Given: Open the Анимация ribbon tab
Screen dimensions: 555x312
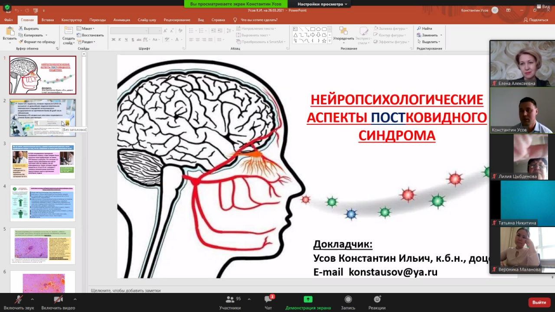Looking at the screenshot, I should [x=121, y=20].
